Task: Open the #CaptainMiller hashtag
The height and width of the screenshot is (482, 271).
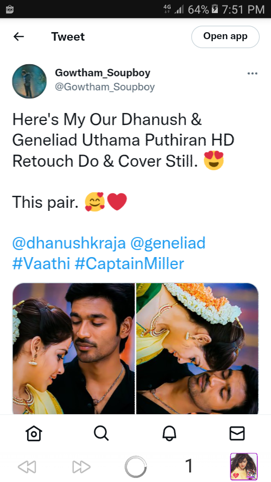Action: (129, 264)
